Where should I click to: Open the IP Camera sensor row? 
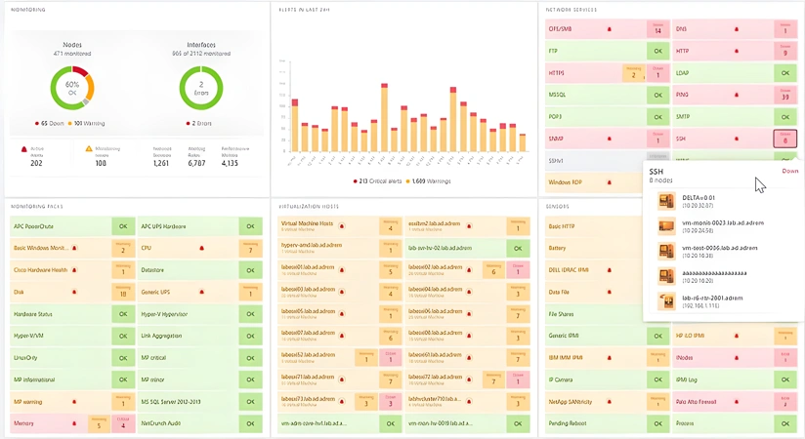[x=608, y=380]
